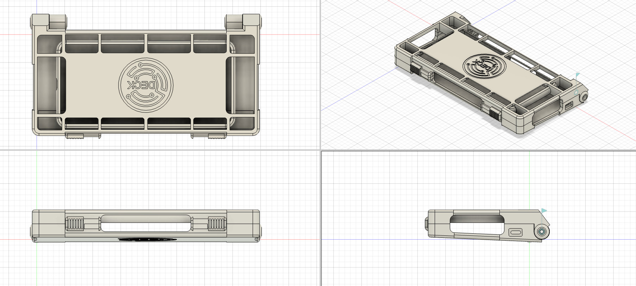Image resolution: width=636 pixels, height=286 pixels.
Task: Pick the right ribbed latch in the front view
Action: click(216, 224)
